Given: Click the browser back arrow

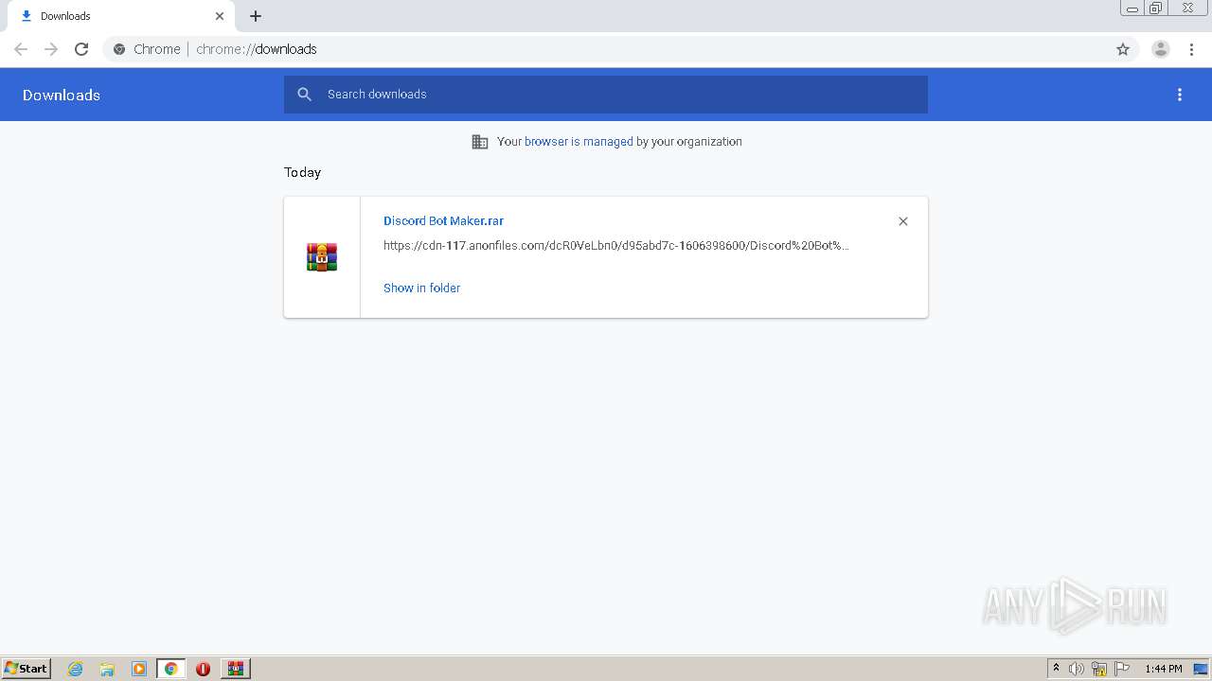Looking at the screenshot, I should [x=21, y=49].
